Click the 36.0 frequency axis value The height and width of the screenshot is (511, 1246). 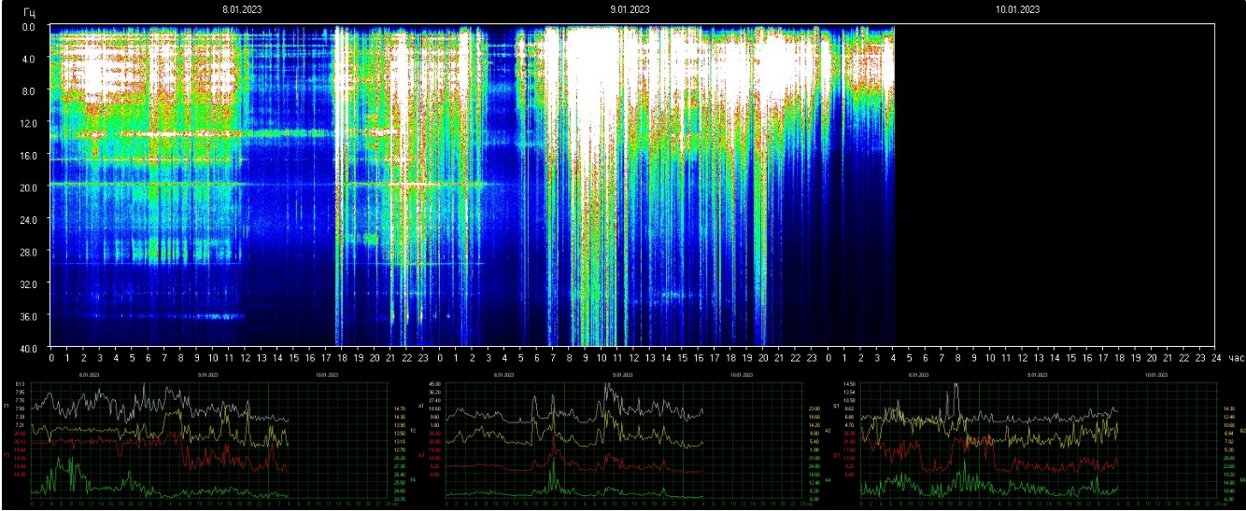coord(28,316)
